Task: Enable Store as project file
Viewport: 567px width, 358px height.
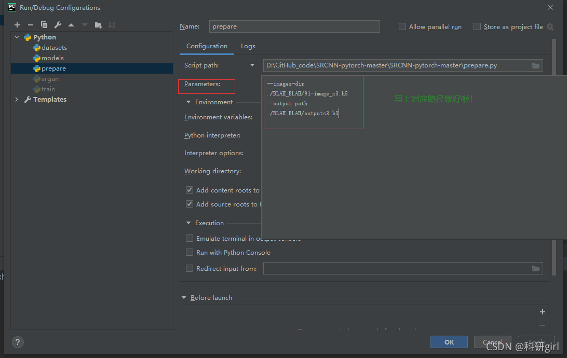Action: [477, 27]
